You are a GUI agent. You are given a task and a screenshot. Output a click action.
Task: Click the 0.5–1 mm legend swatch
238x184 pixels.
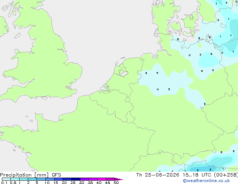click(15, 179)
